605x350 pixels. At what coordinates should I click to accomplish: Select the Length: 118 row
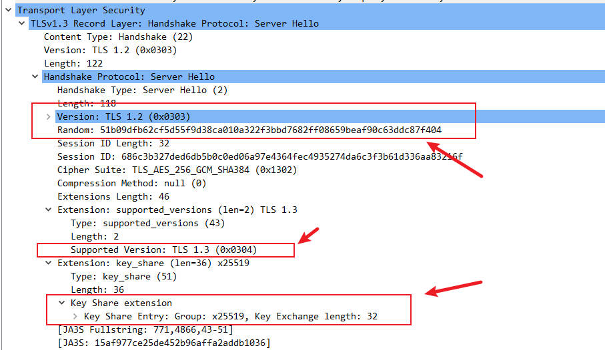pos(87,103)
